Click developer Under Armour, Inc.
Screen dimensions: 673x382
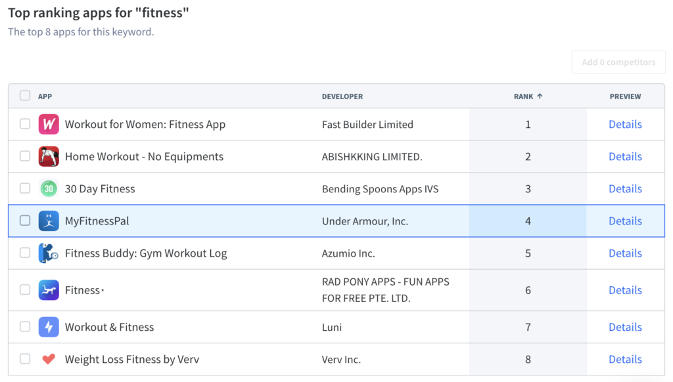[365, 221]
